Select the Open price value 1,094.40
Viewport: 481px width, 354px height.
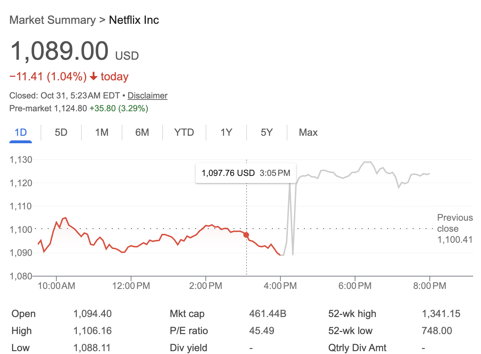[93, 313]
